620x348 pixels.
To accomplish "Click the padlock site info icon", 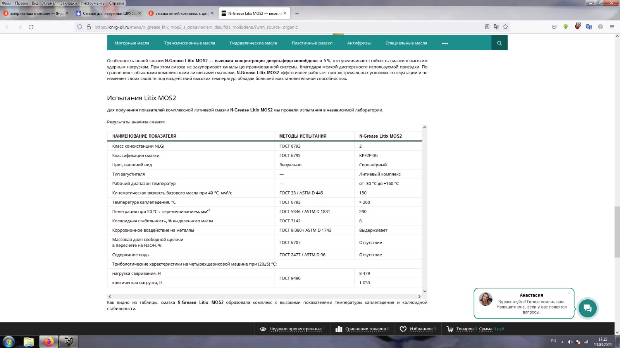I will tap(89, 27).
